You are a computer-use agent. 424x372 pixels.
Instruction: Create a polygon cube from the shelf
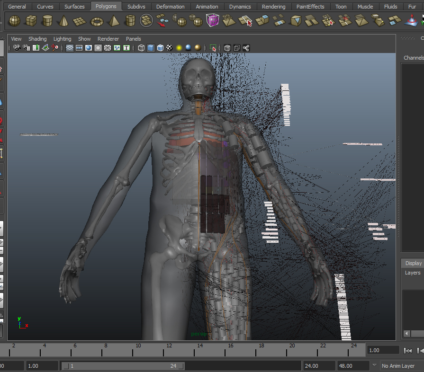click(31, 21)
